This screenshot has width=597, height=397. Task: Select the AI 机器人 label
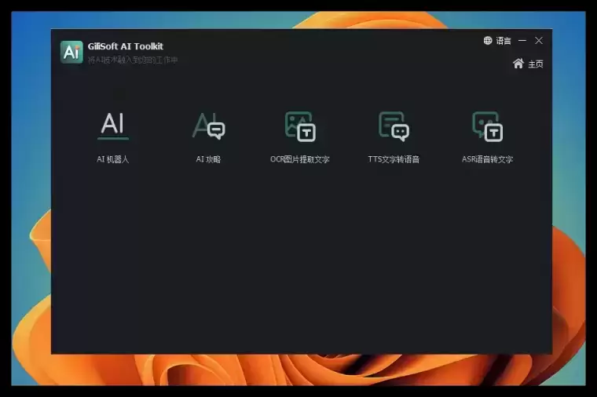pyautogui.click(x=112, y=159)
